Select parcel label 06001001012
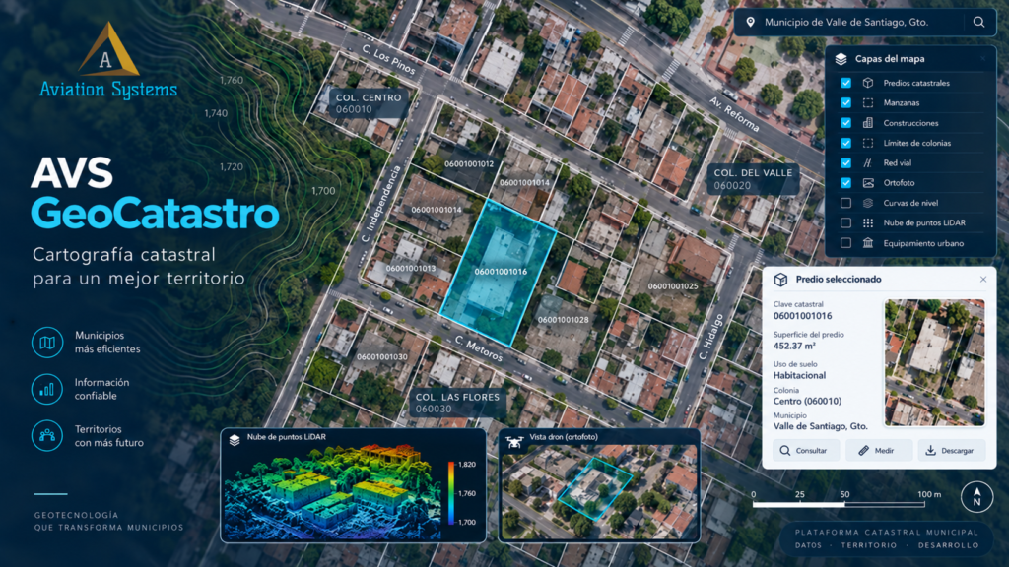The image size is (1009, 567). 469,164
